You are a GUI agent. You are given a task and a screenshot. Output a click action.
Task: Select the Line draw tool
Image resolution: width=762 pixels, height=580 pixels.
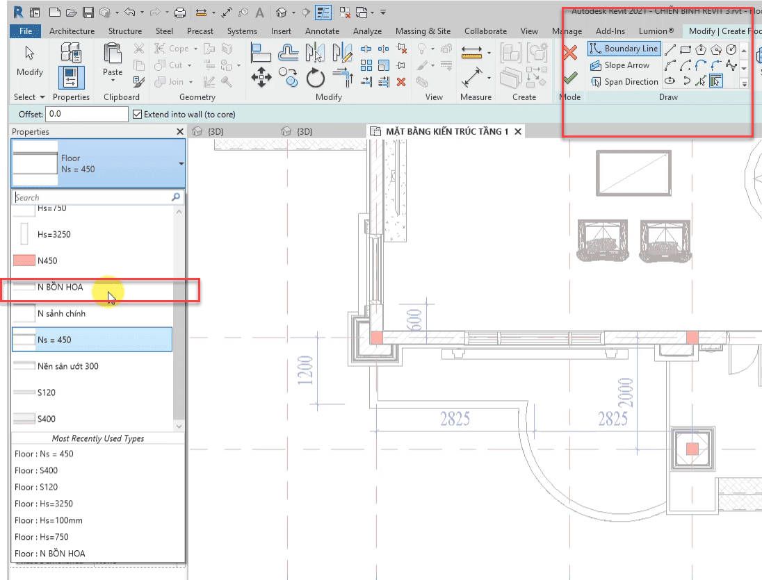click(670, 49)
